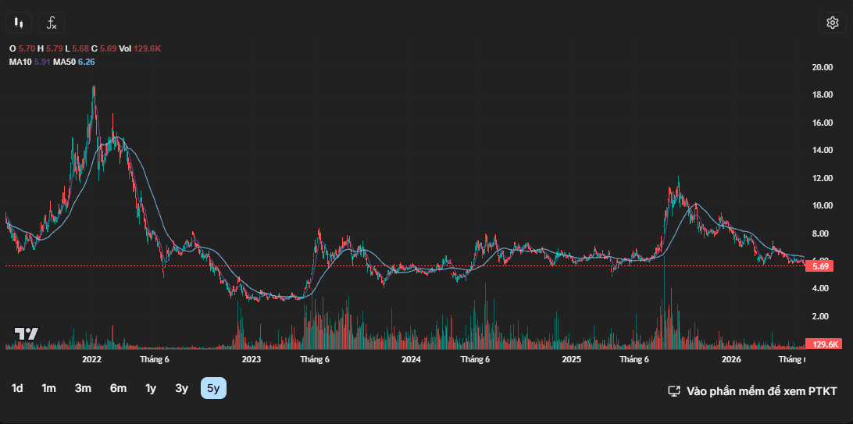Click the TradingView logo on chart
The height and width of the screenshot is (424, 853).
(x=26, y=333)
